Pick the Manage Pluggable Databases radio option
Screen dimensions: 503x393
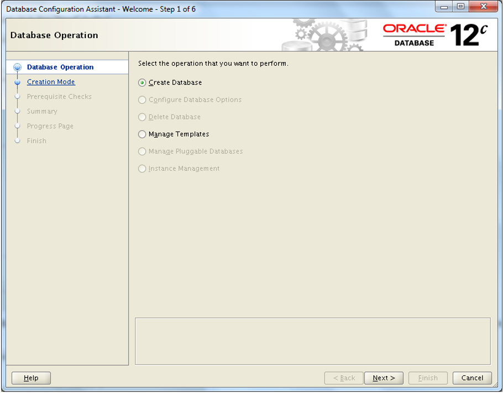142,151
